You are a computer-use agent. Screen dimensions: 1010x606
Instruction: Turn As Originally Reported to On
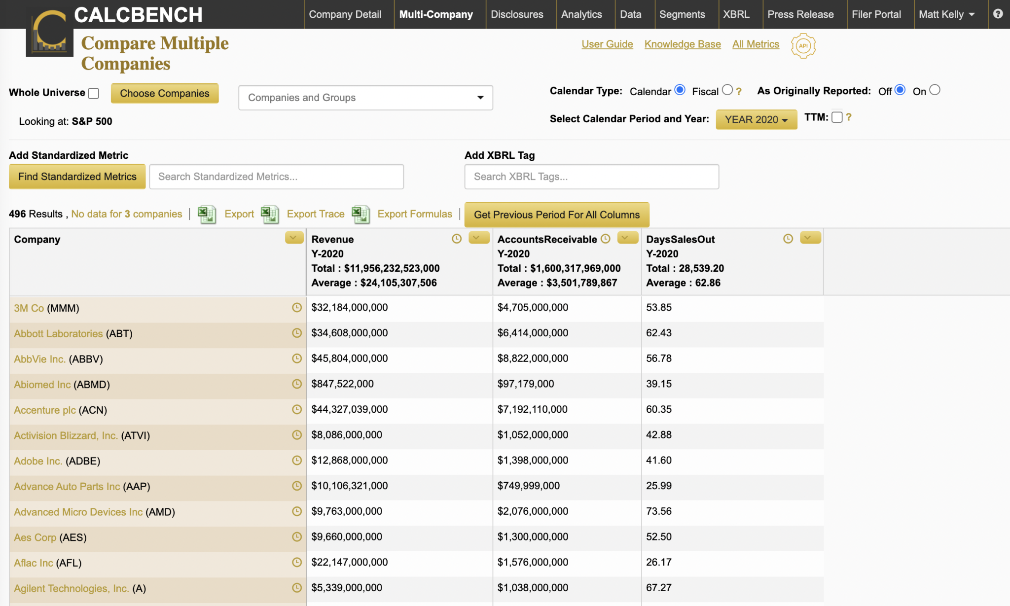(x=935, y=90)
